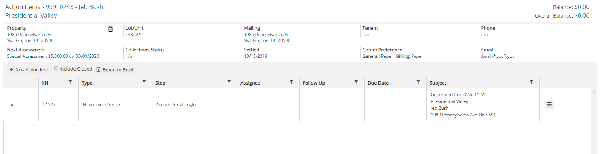
Task: Open XN 11226 link in Subject
Action: tap(480, 95)
